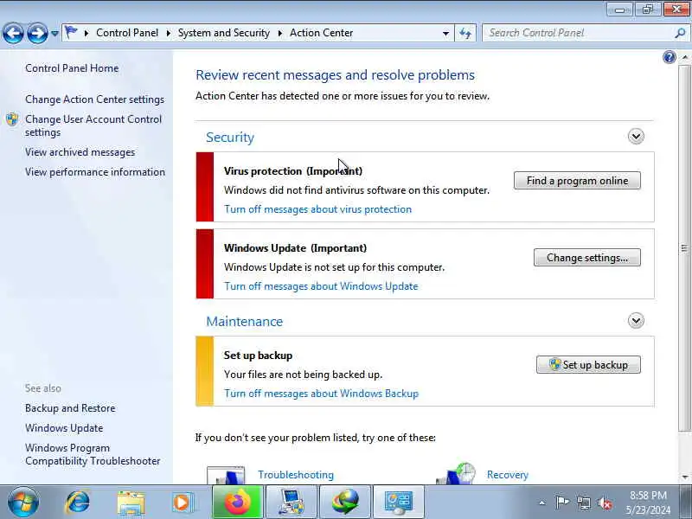Collapse the Maintenance section chevron
Viewport: 692px width, 519px height.
636,320
